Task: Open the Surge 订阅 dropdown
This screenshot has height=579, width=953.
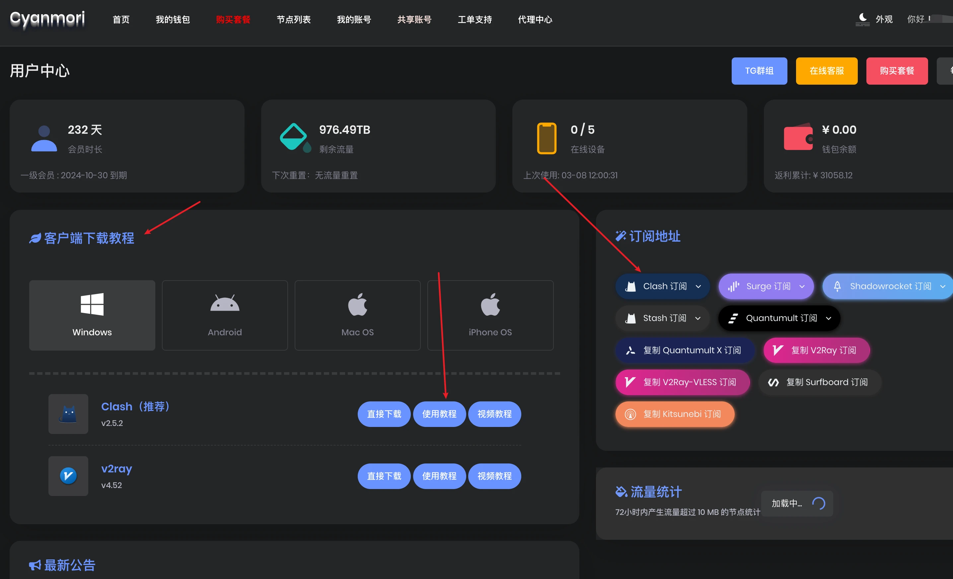Action: pyautogui.click(x=766, y=287)
